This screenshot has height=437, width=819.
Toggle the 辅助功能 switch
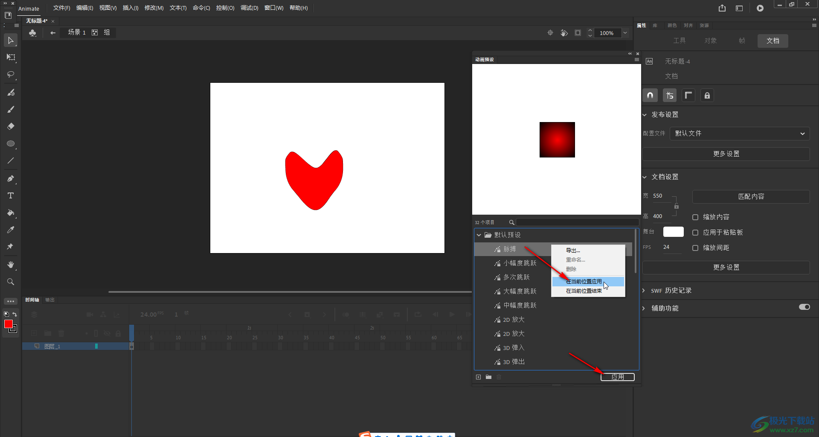pos(804,307)
